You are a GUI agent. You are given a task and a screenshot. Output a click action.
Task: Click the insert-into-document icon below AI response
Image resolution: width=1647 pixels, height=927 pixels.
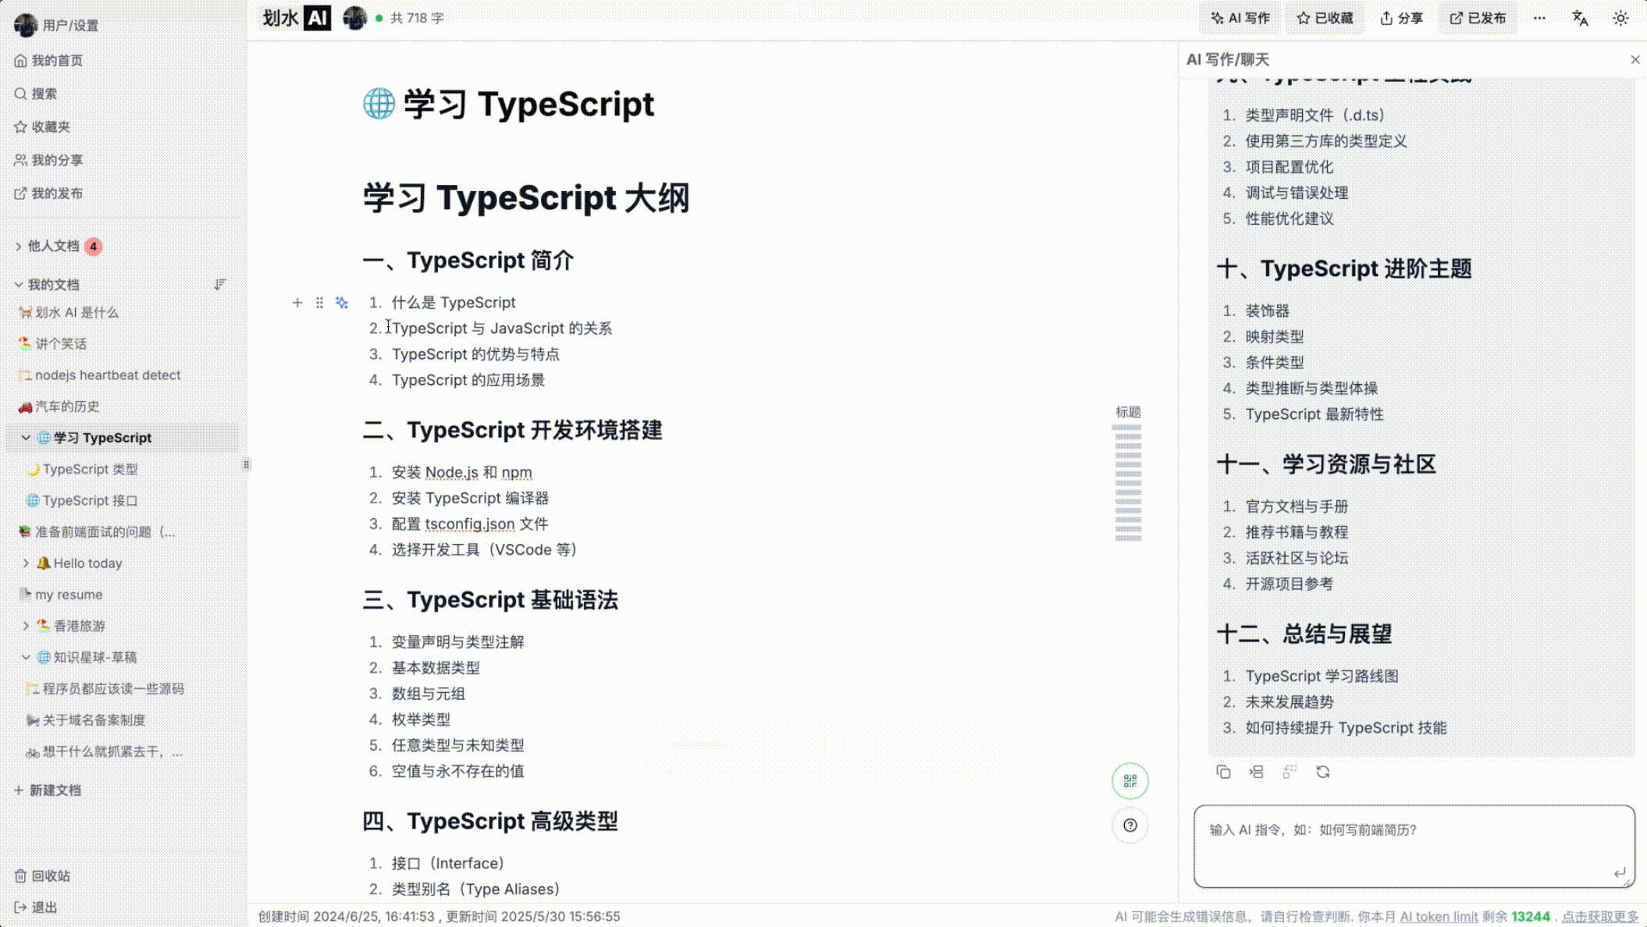point(1256,772)
